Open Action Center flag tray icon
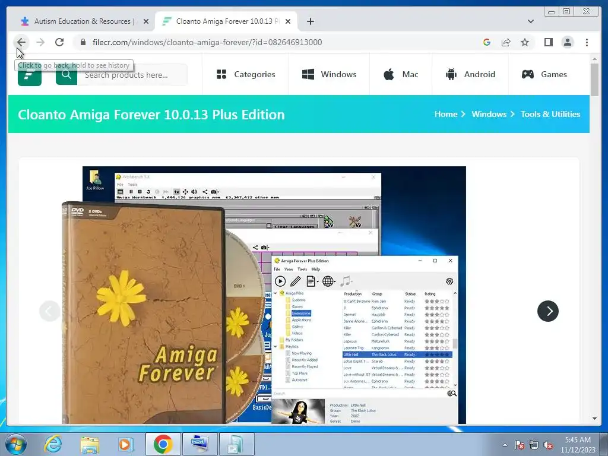This screenshot has height=456, width=608. coord(520,445)
